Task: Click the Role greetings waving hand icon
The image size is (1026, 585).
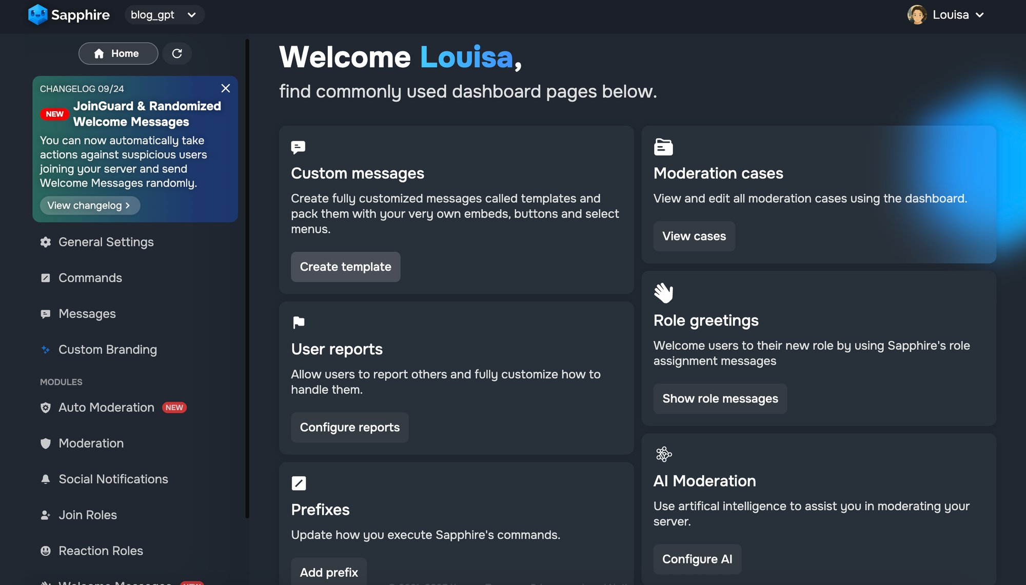Action: pyautogui.click(x=663, y=293)
